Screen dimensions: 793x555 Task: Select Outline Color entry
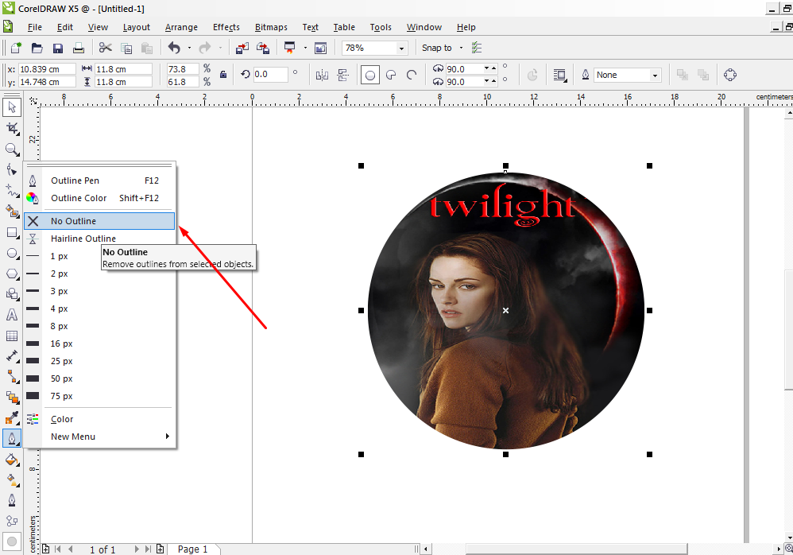pyautogui.click(x=99, y=198)
